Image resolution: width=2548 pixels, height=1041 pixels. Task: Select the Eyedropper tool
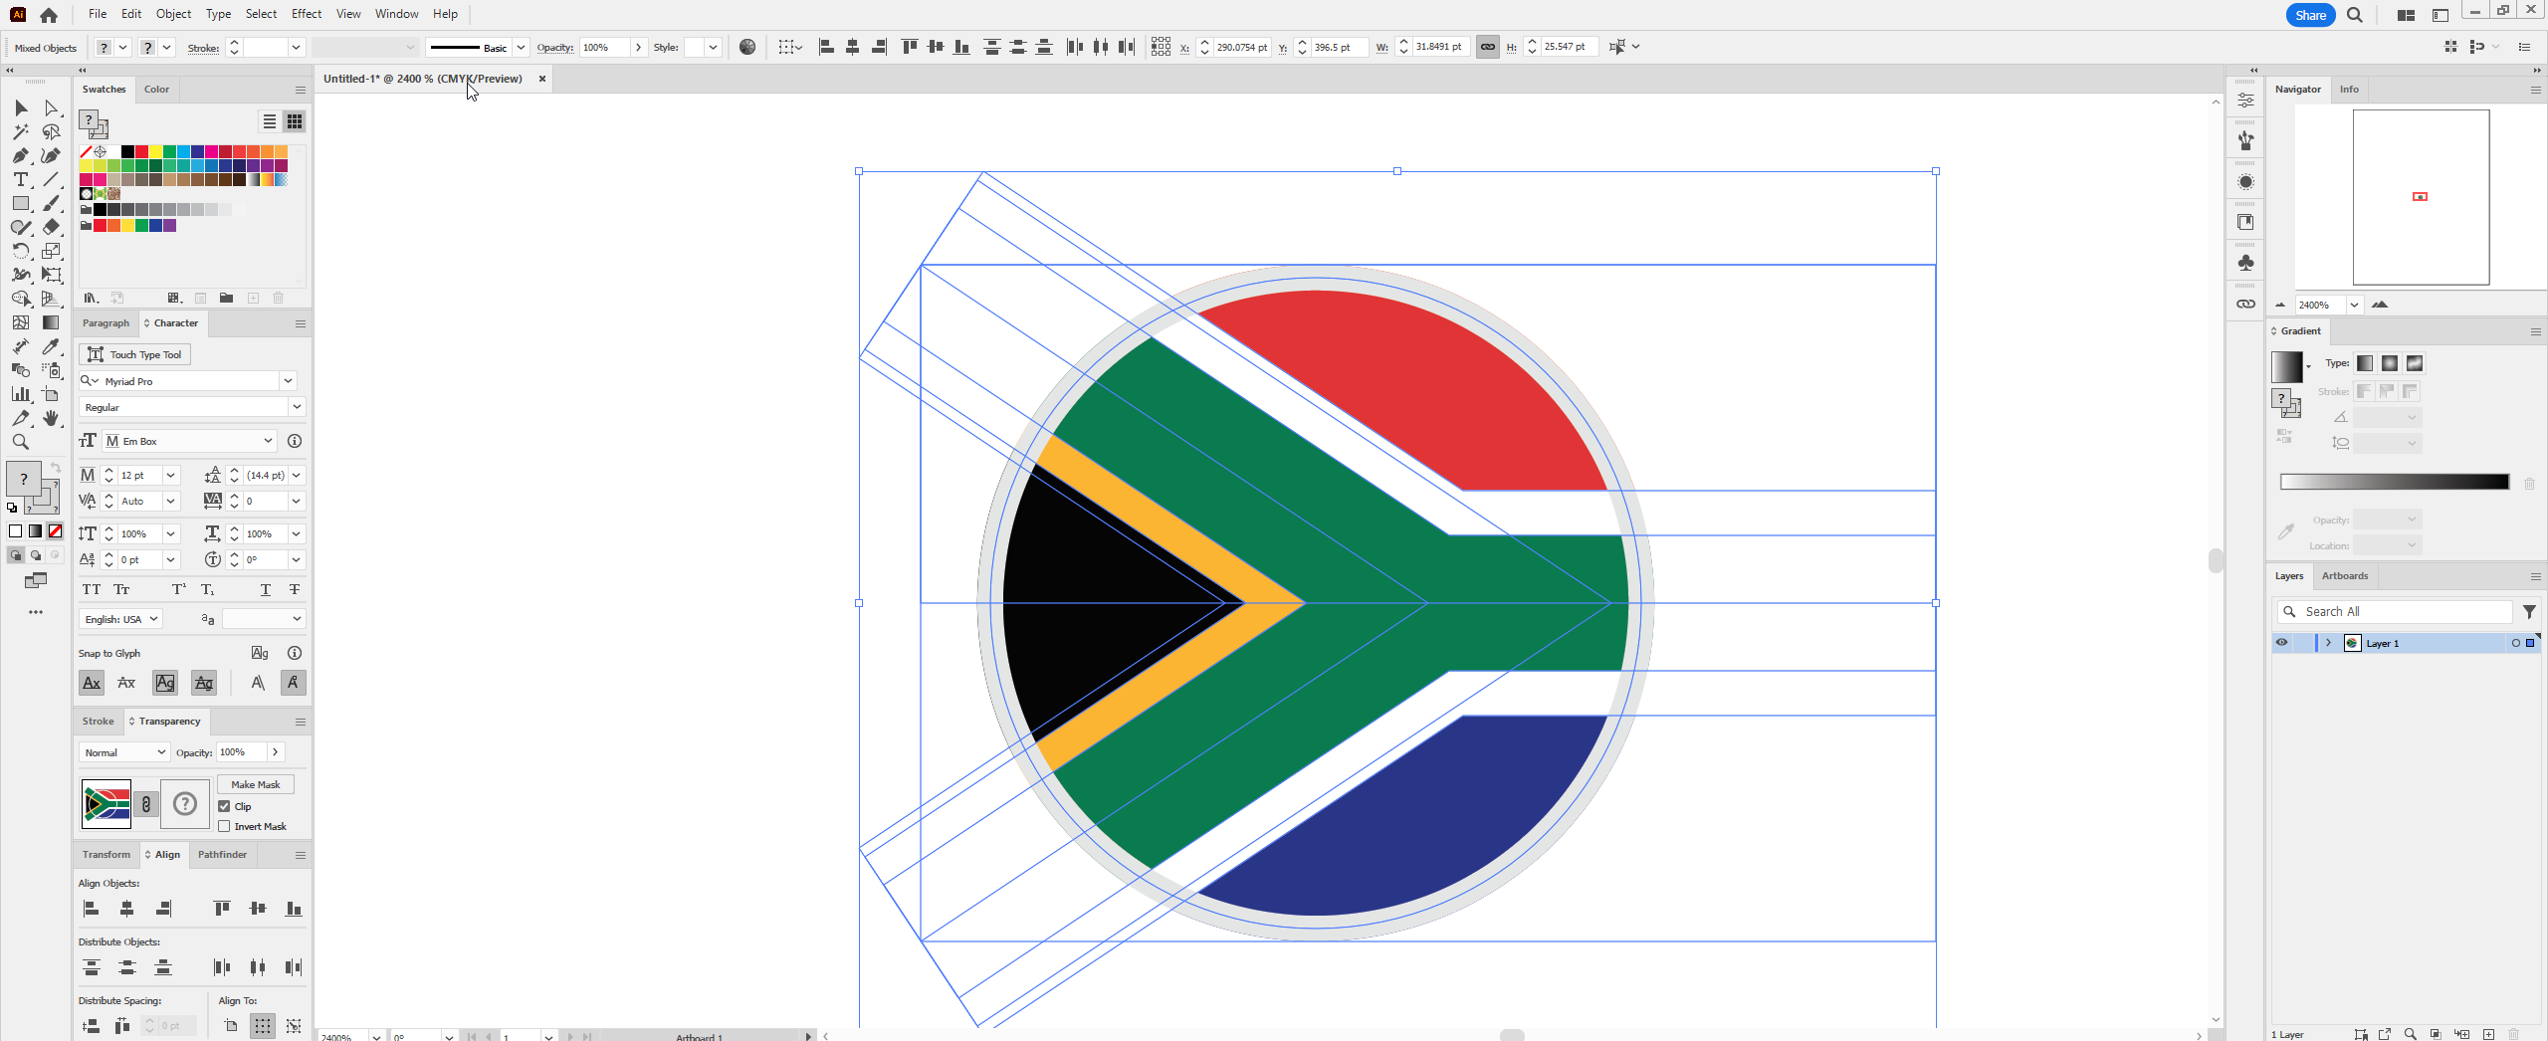click(51, 346)
